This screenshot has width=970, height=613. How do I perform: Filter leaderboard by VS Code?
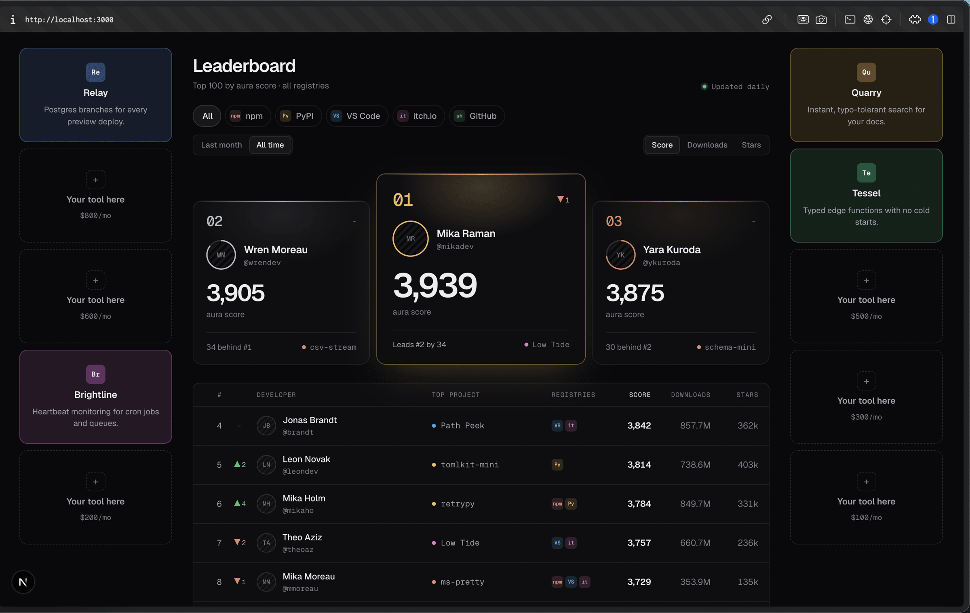click(357, 116)
